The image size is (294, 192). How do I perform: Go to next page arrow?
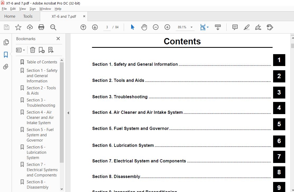pos(95,27)
